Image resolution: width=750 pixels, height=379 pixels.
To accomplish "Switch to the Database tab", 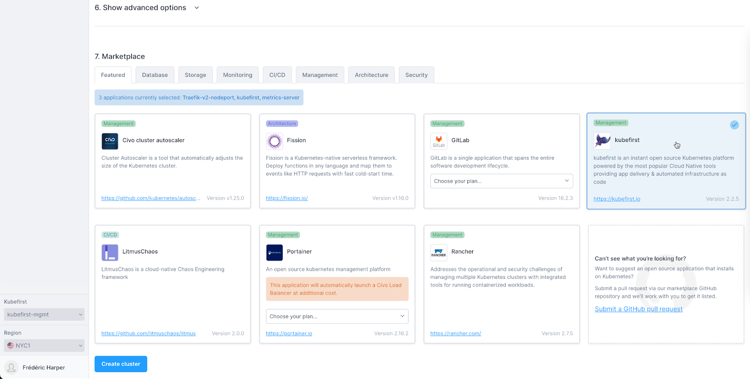I will pyautogui.click(x=155, y=75).
